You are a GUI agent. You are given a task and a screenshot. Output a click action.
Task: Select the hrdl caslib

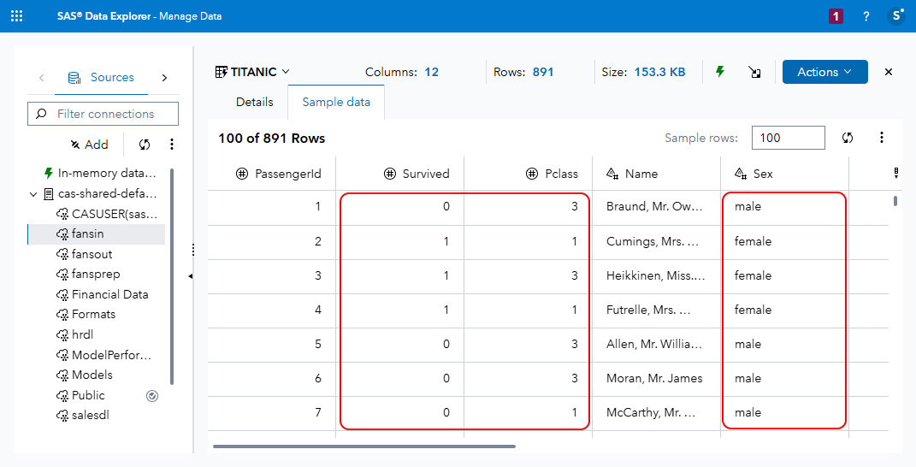point(74,335)
